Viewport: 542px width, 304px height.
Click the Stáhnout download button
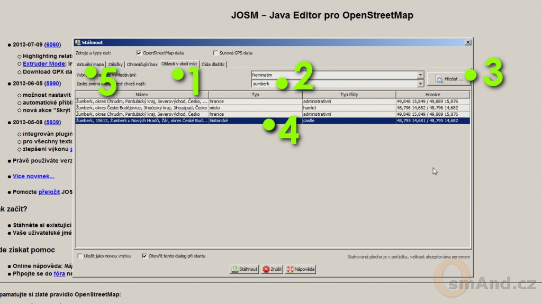(245, 269)
